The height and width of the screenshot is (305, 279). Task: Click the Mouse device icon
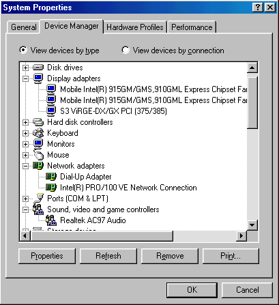click(x=39, y=155)
